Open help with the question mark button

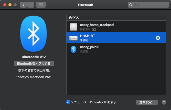coord(164,102)
